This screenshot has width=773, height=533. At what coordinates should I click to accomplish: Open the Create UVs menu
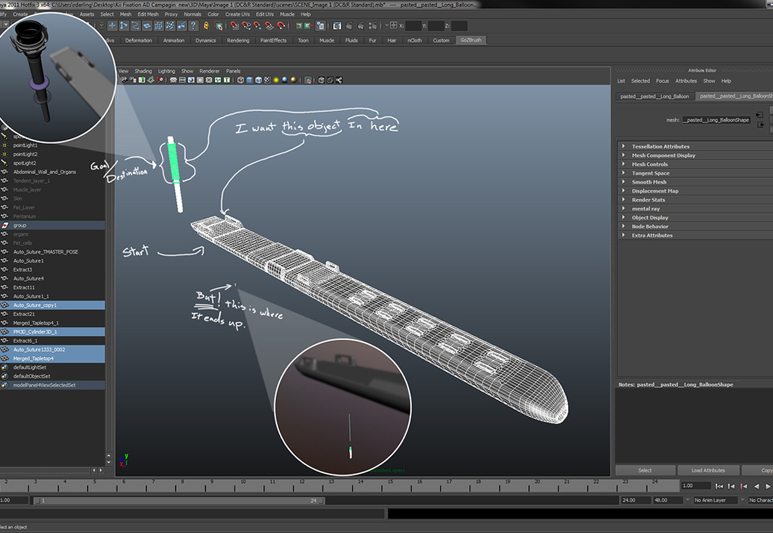coord(238,14)
